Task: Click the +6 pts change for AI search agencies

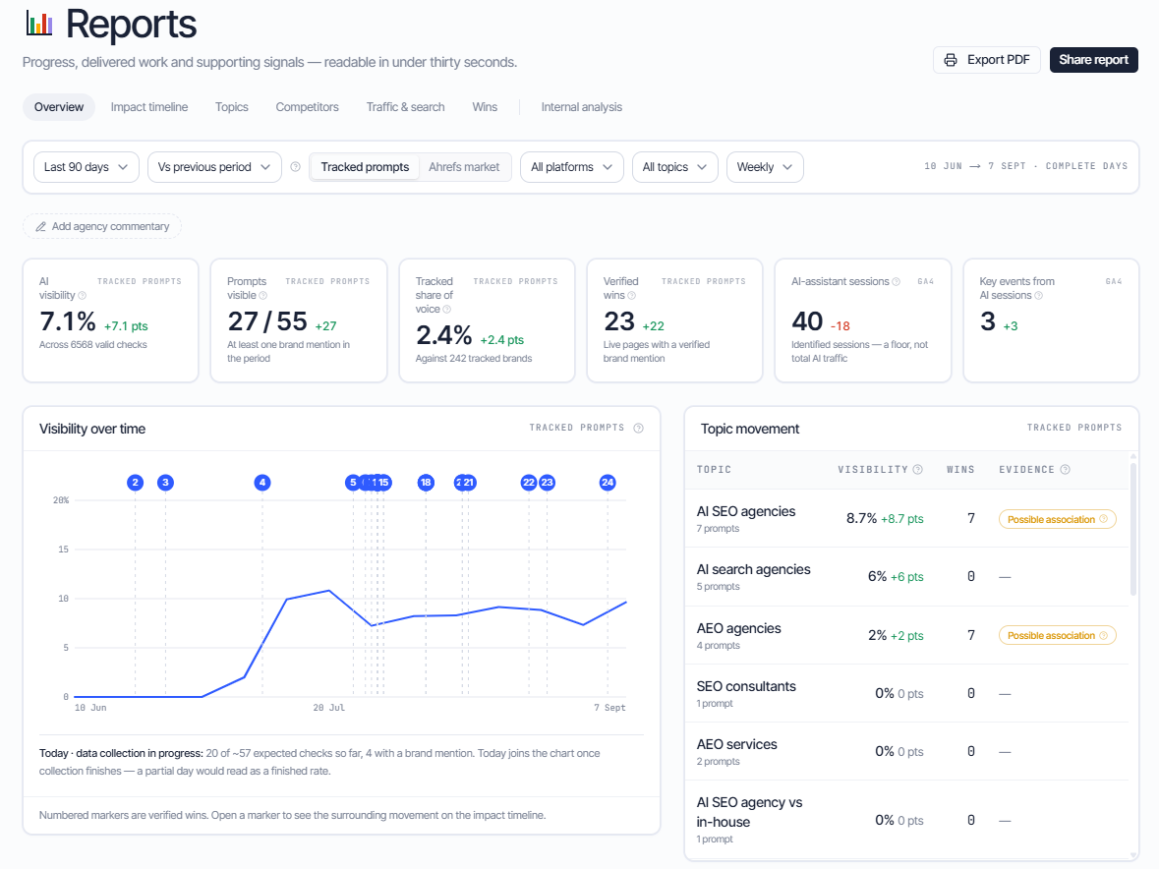Action: [x=907, y=577]
